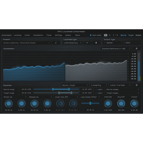This screenshot has width=143, height=143.
Task: Click the link icon beside LUFS Momentary
Action: (x=87, y=43)
